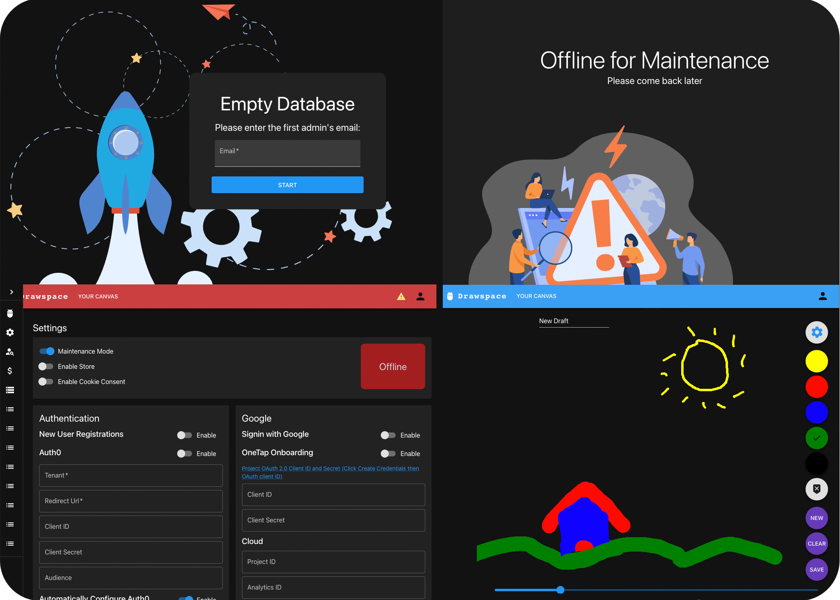Viewport: 840px width, 600px height.
Task: Click the dollar sign icon in sidebar
Action: pos(10,371)
